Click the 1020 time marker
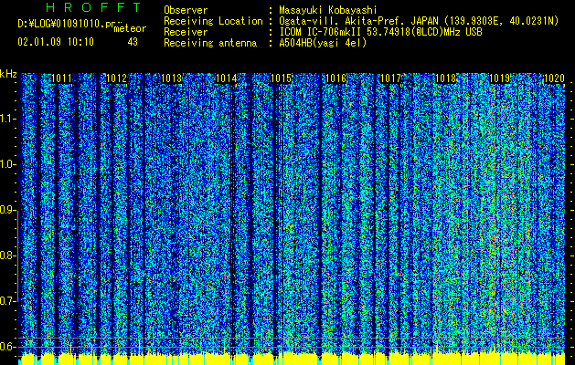This screenshot has width=575, height=365. point(554,78)
